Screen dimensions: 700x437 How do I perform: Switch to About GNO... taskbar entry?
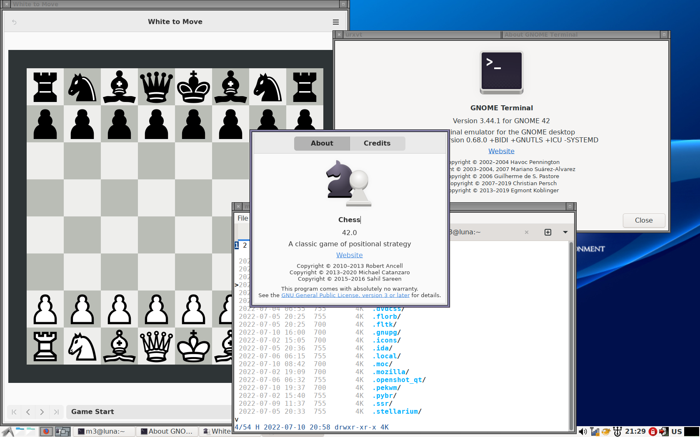167,432
